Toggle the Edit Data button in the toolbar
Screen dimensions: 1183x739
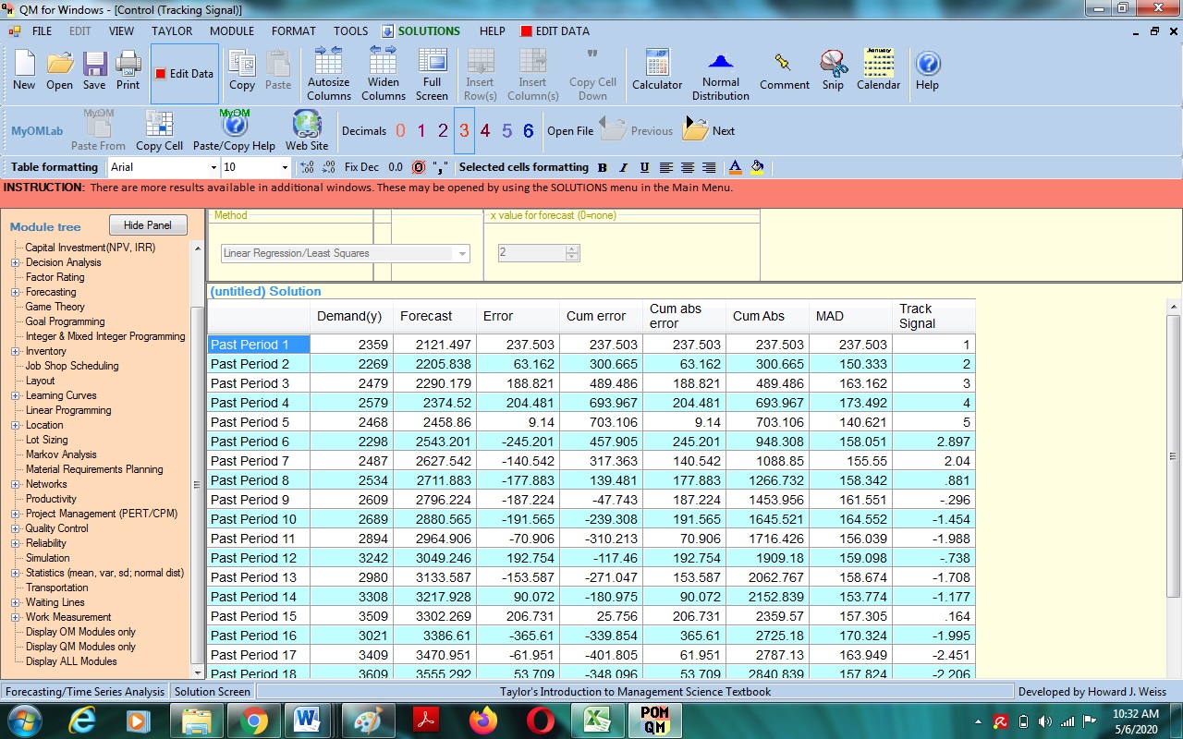(x=185, y=74)
